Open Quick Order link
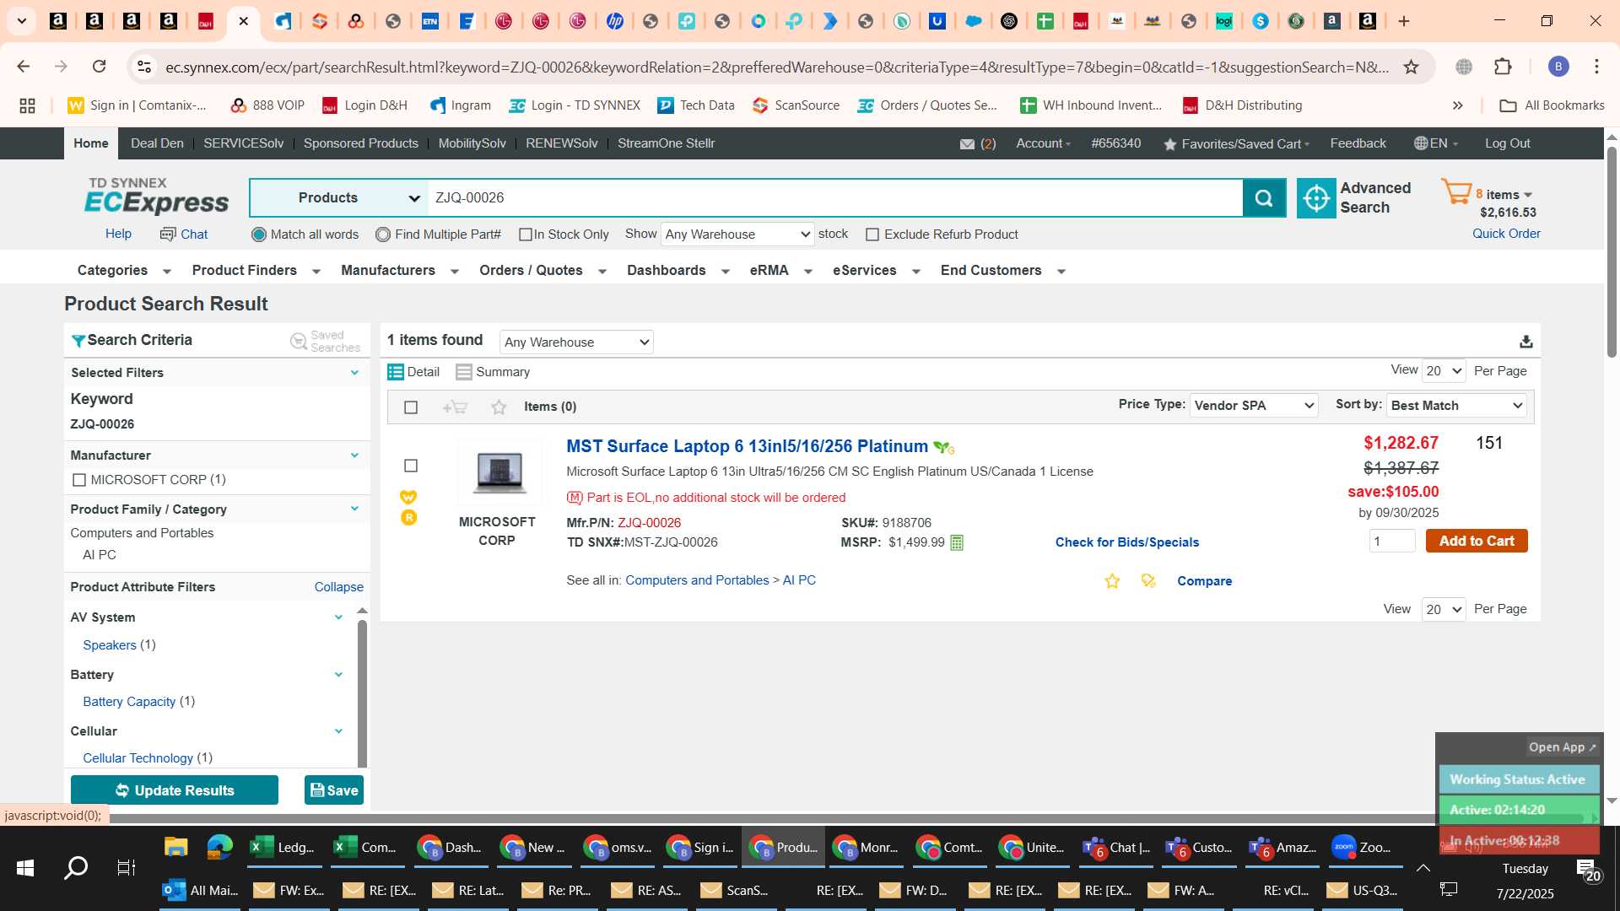The image size is (1620, 911). tap(1506, 234)
